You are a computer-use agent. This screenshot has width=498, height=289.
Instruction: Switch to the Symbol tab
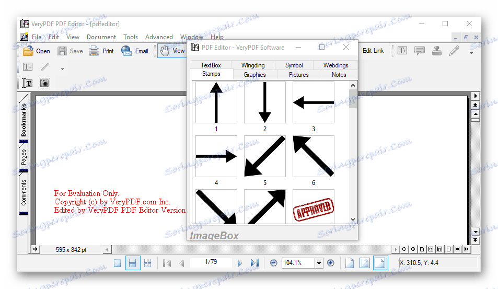294,65
